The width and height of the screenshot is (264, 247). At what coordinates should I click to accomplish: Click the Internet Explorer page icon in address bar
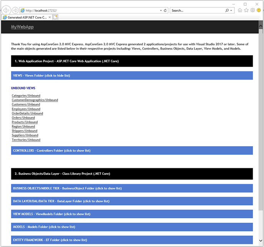(23, 10)
